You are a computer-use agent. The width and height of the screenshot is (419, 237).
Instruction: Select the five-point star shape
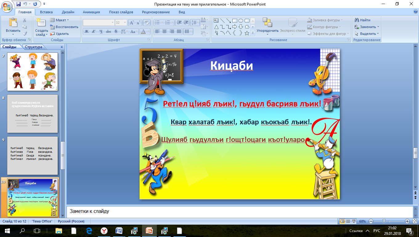[x=247, y=32]
